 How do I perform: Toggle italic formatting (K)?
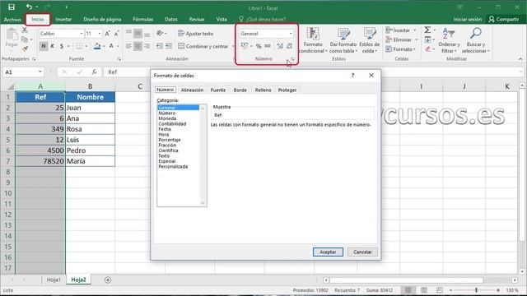point(53,46)
